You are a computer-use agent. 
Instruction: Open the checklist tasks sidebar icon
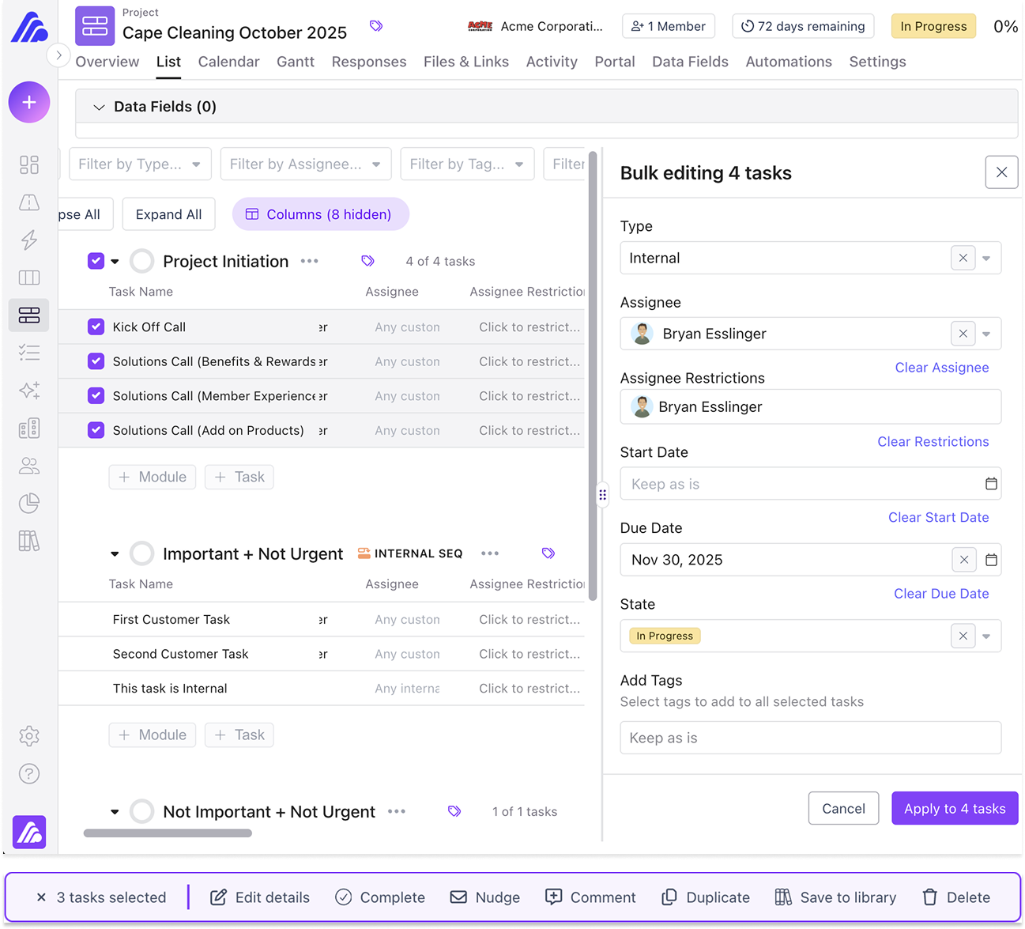point(29,353)
